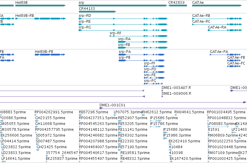Click EST EK167420.5prime
Viewport: 247px width, 163px height.
click(x=185, y=159)
